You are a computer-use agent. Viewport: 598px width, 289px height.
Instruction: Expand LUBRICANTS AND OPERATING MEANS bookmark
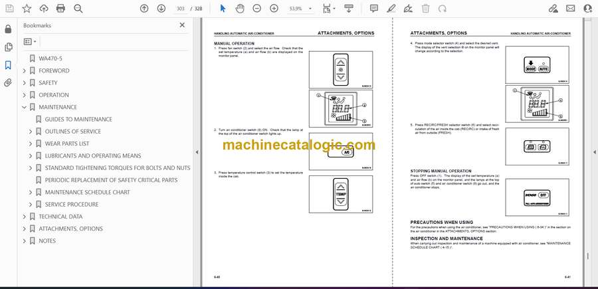[x=31, y=156]
